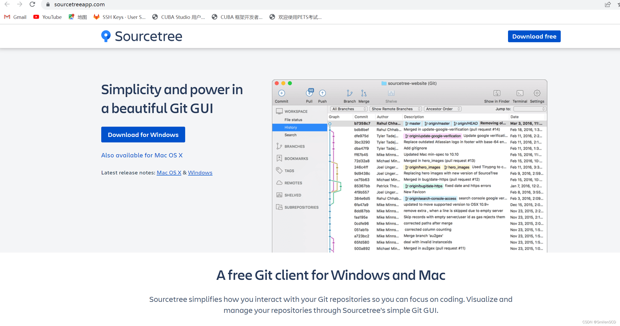Open the Show Remote Branches dropdown

click(x=395, y=109)
